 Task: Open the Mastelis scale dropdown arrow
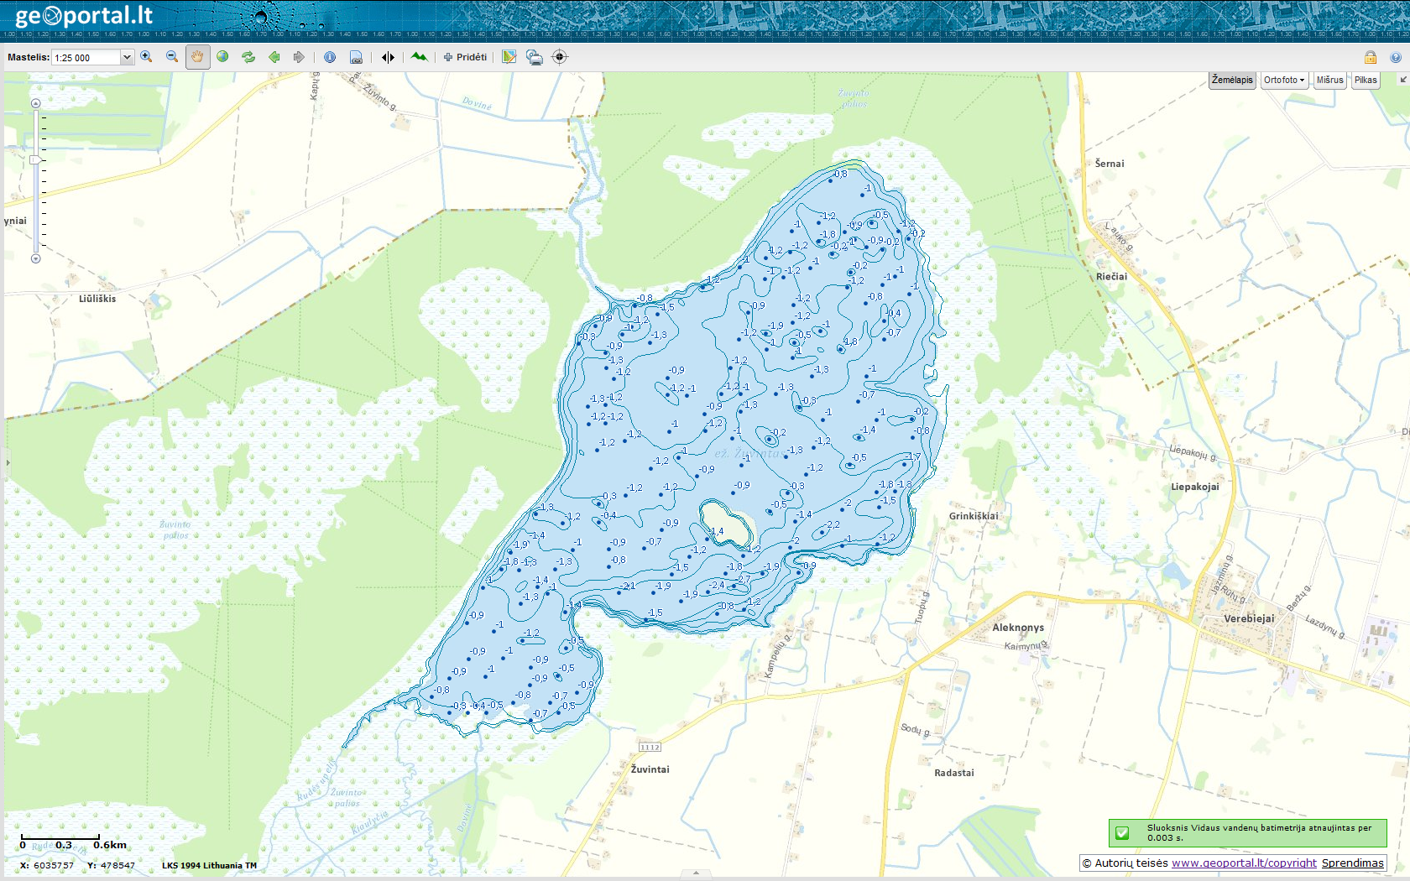point(127,58)
